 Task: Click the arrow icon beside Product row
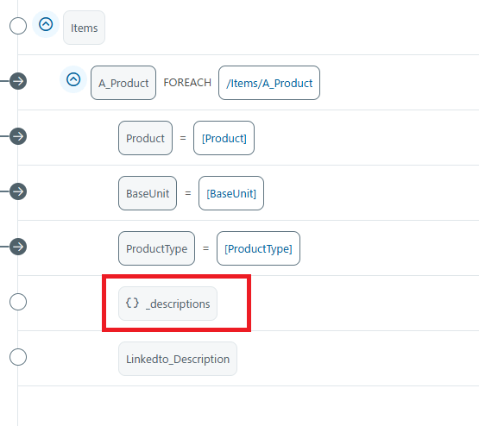click(x=18, y=136)
